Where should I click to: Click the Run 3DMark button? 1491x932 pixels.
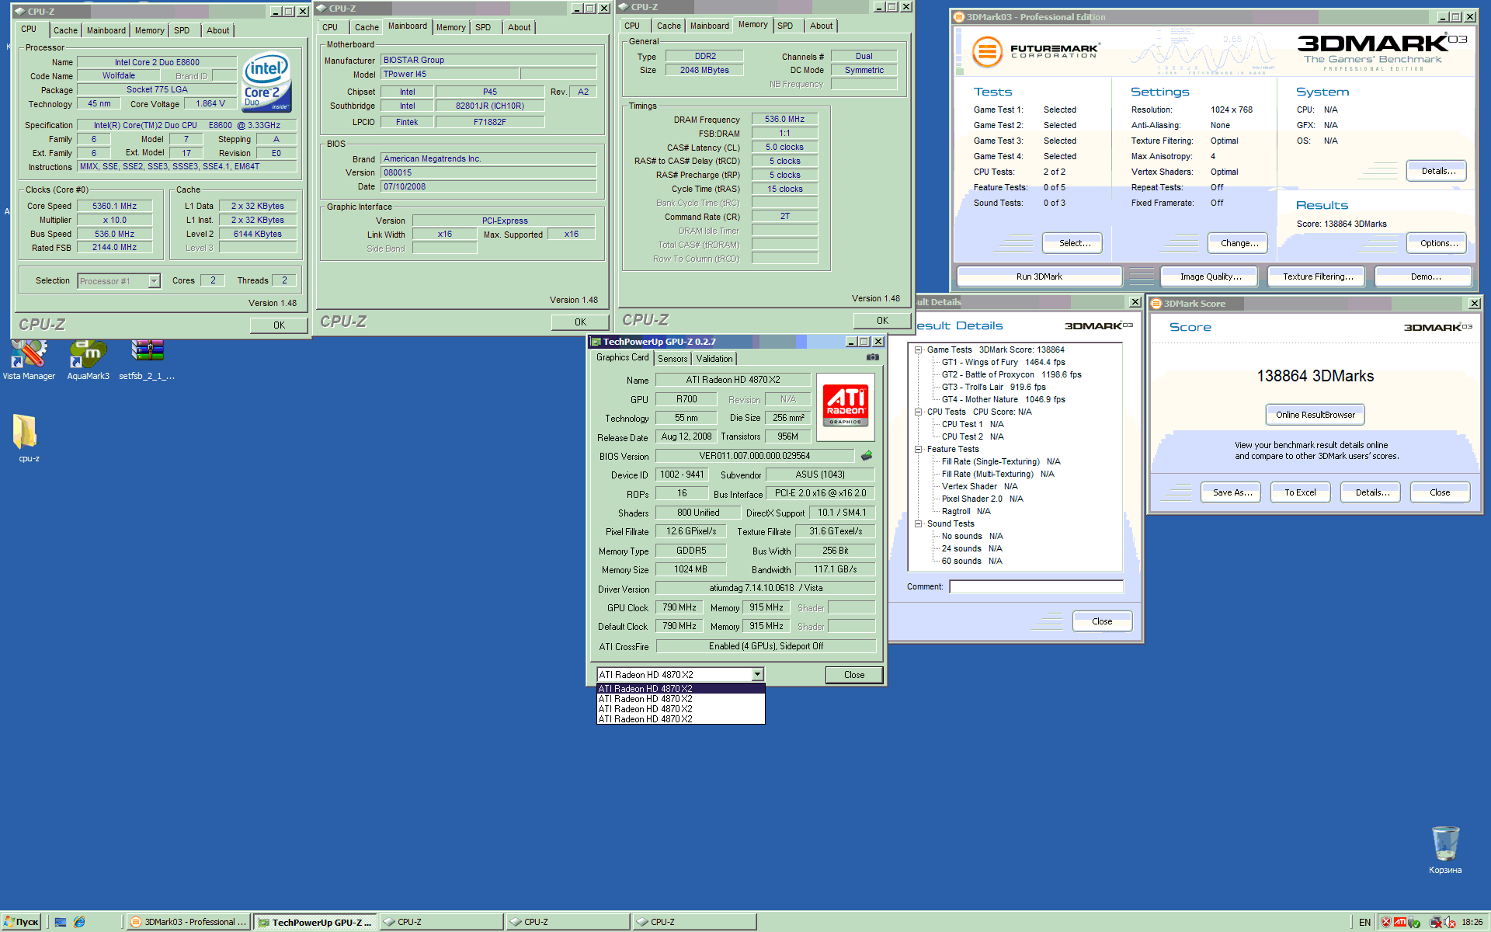(1039, 276)
